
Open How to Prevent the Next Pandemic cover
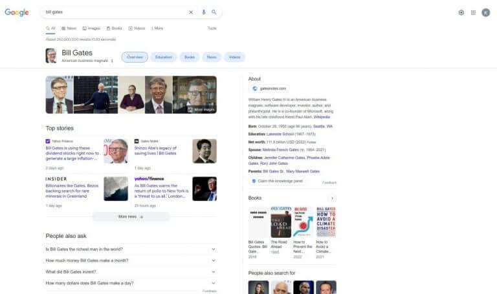pyautogui.click(x=304, y=222)
